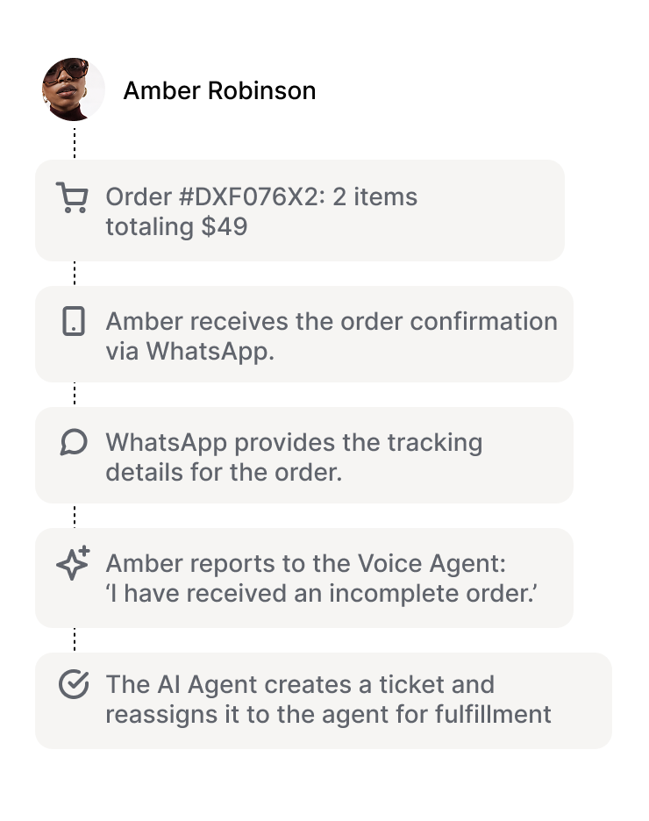Click the Amber Robinson name
This screenshot has height=821, width=649.
coord(219,90)
